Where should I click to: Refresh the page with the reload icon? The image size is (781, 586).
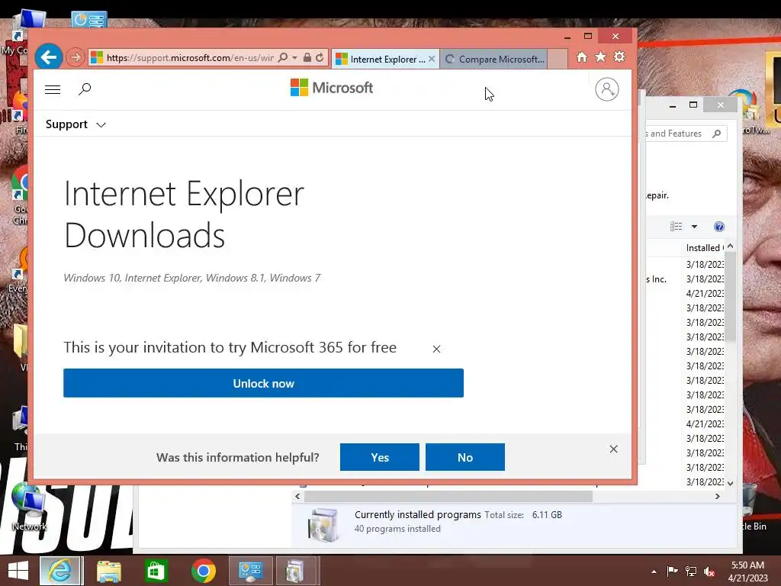coord(320,57)
